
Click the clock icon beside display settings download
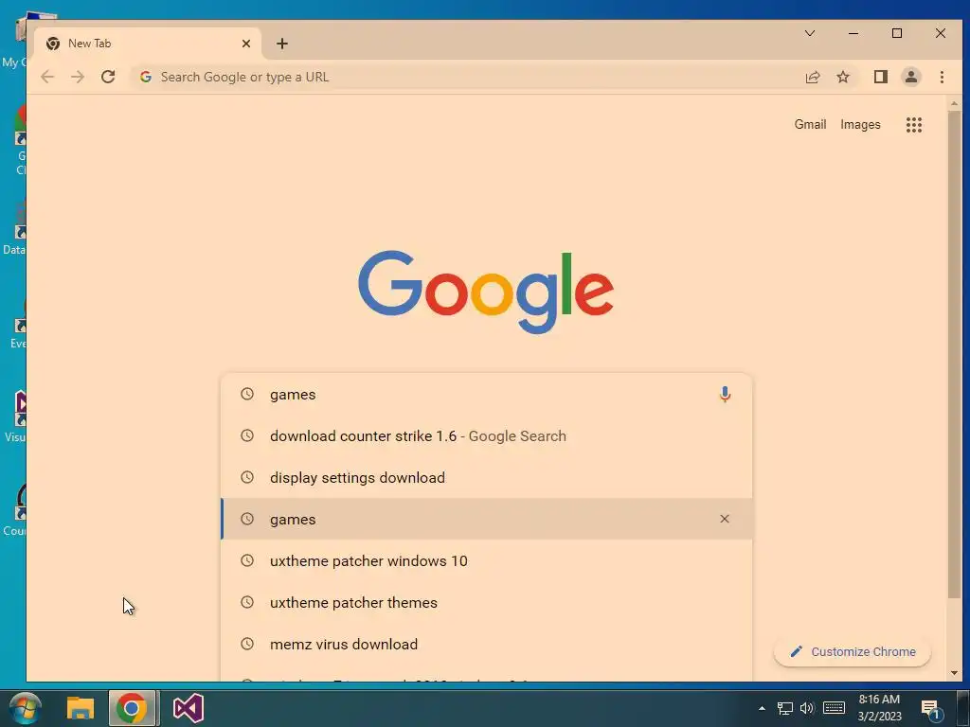pos(247,477)
